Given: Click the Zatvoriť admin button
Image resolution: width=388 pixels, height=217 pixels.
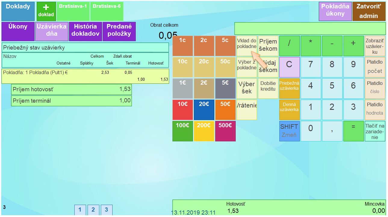Looking at the screenshot, I should (369, 11).
